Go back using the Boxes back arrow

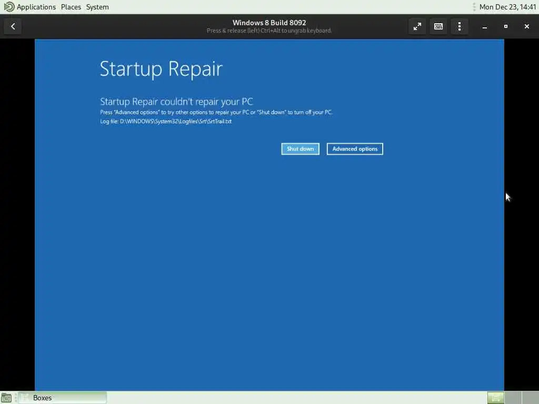point(13,26)
